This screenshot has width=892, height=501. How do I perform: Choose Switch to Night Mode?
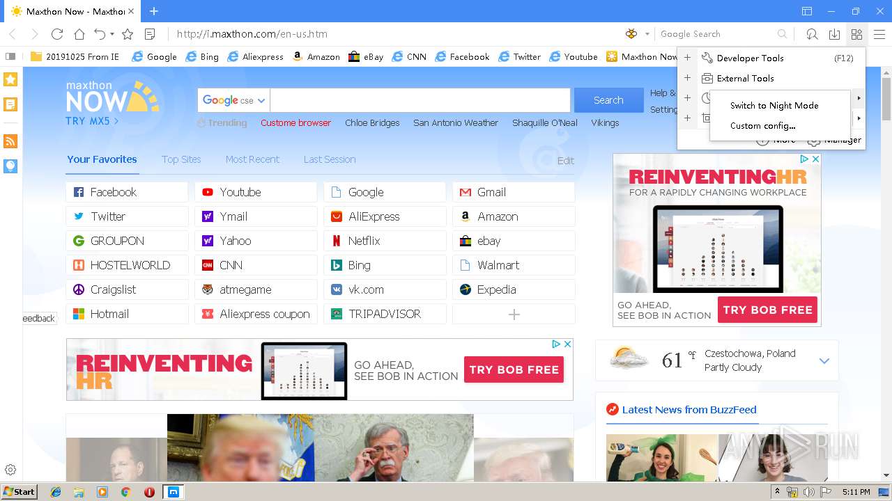[x=774, y=106]
